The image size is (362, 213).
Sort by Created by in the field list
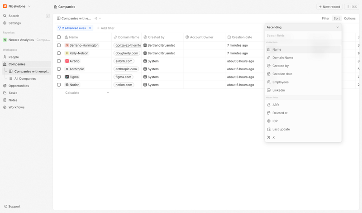pos(303,66)
